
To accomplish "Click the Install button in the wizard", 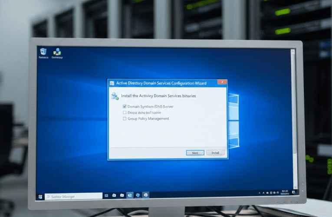I will (215, 153).
